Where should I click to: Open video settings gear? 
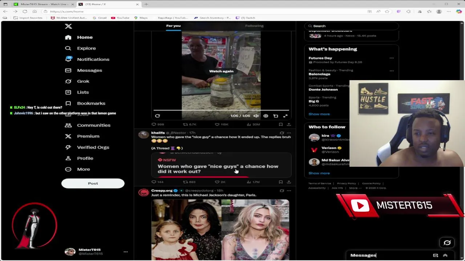(266, 116)
